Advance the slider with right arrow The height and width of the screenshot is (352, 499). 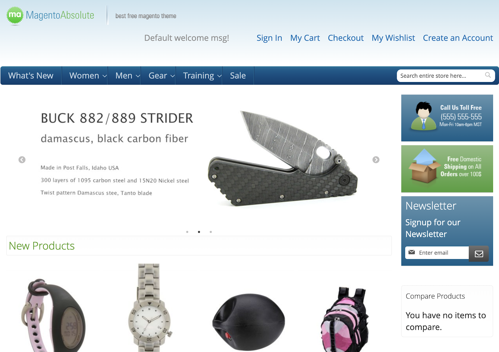click(x=376, y=160)
